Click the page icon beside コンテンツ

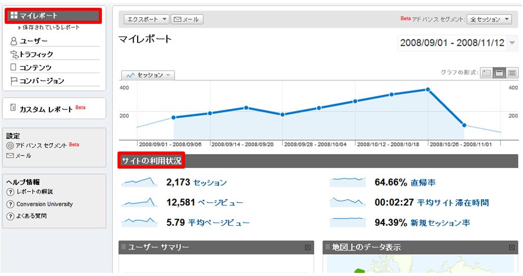tap(14, 67)
